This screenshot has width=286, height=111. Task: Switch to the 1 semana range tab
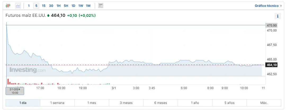tap(57, 103)
